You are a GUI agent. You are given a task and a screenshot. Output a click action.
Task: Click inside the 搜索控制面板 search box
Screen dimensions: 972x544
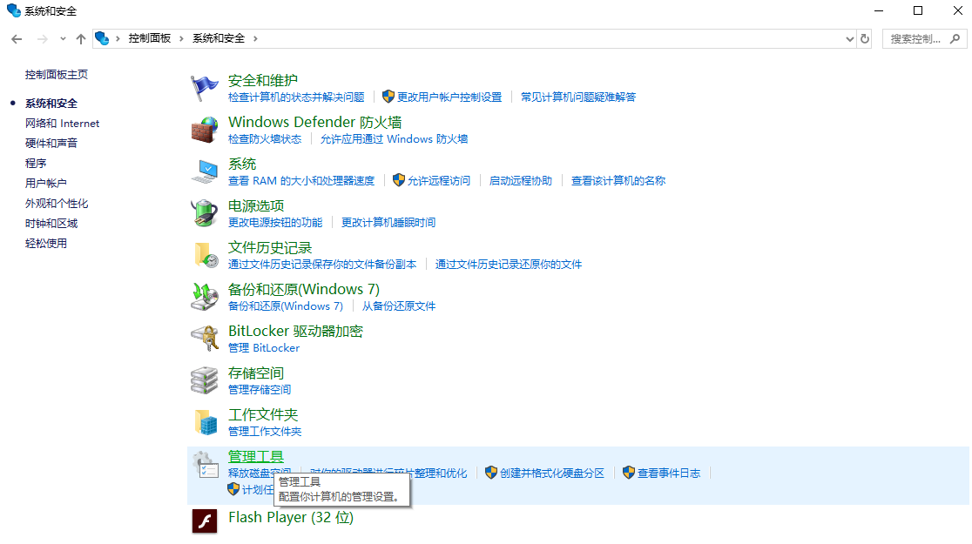pos(915,38)
